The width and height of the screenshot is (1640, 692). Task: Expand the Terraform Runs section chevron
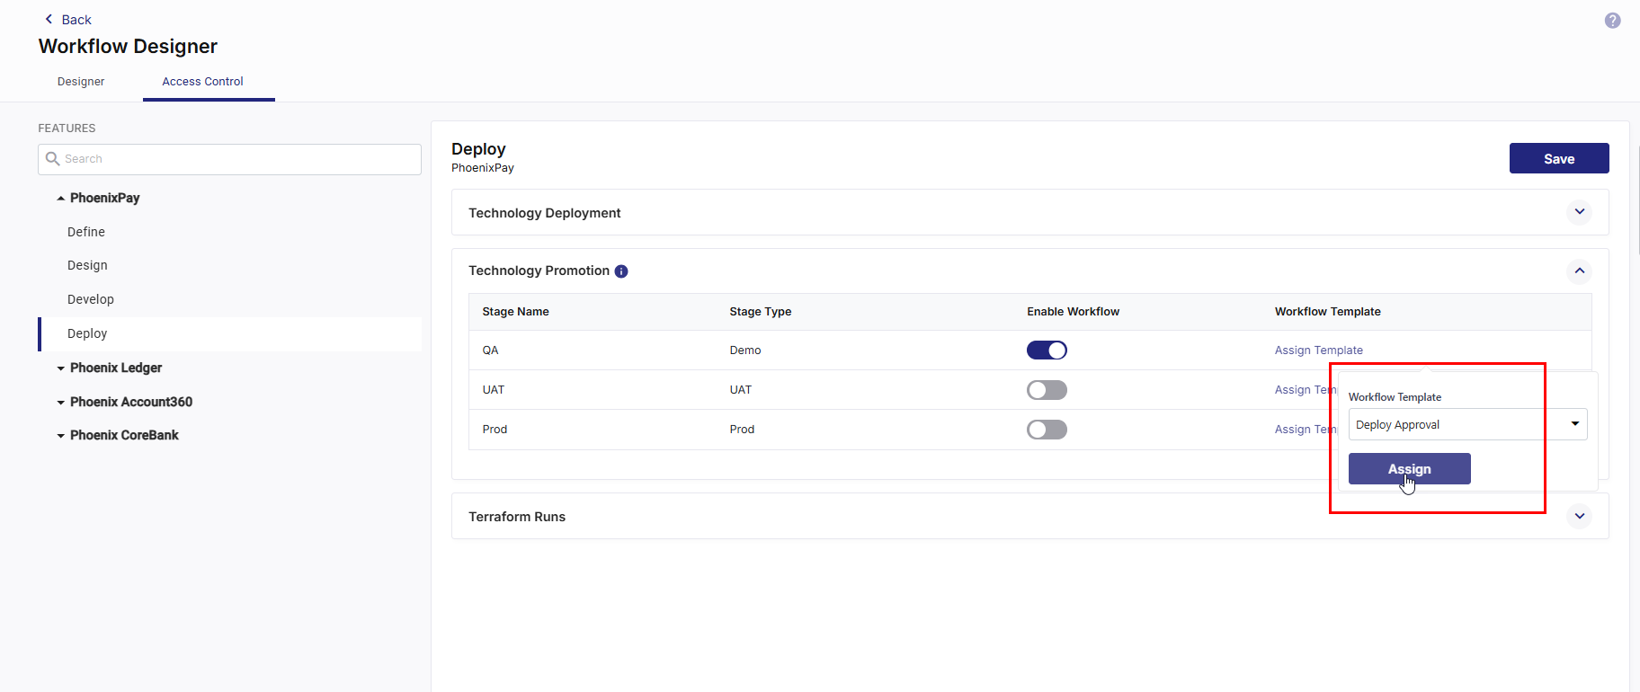pos(1580,516)
